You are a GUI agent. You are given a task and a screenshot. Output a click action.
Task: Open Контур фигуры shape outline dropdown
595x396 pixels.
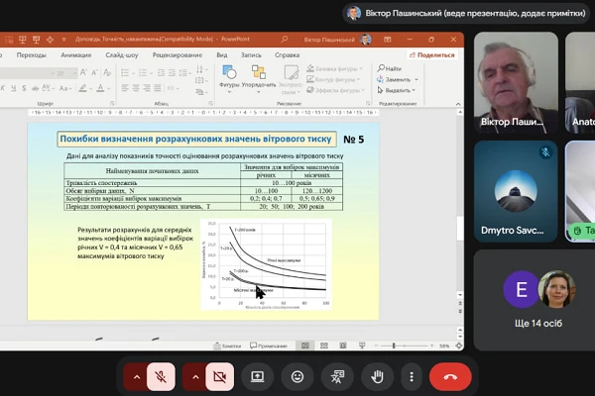point(333,79)
